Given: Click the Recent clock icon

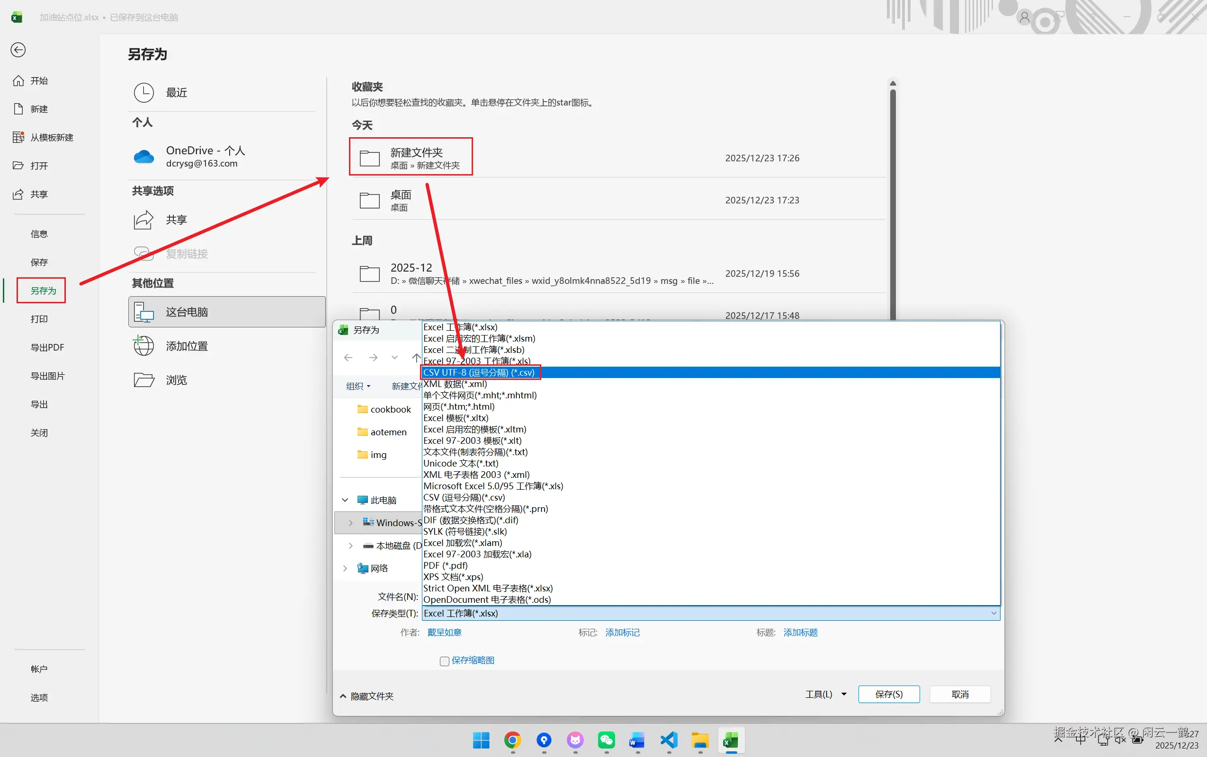Looking at the screenshot, I should click(144, 93).
